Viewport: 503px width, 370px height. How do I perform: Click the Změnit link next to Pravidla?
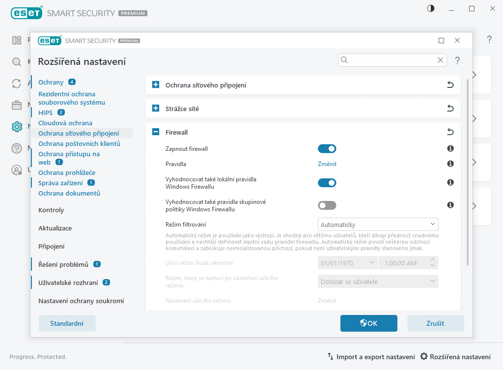[x=327, y=164]
